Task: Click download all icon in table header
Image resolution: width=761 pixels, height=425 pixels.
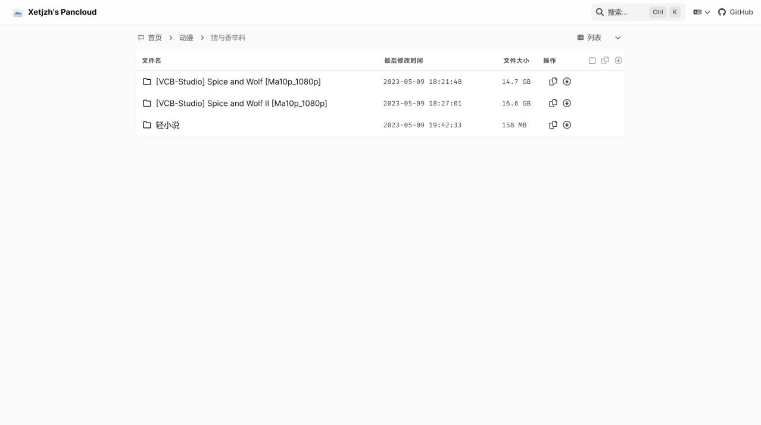Action: click(618, 60)
